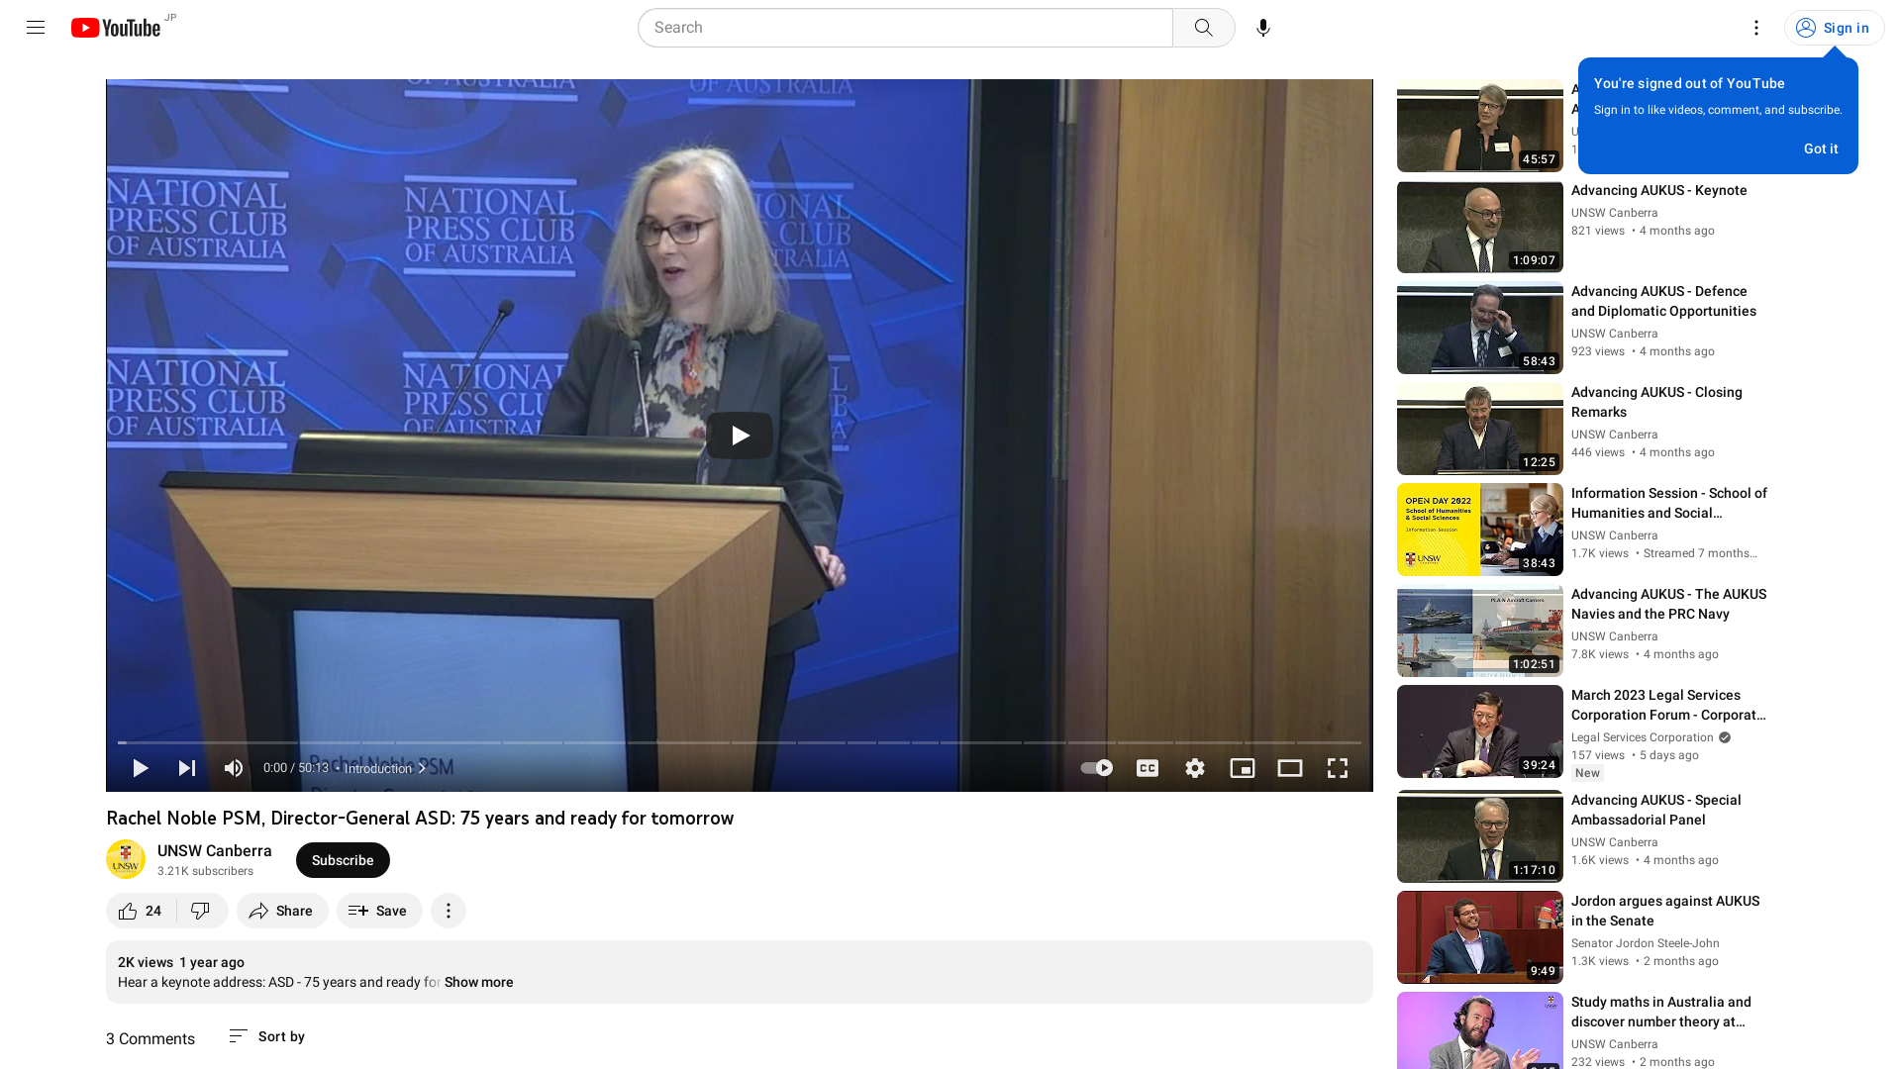Go to YouTube home via the logo
Viewport: 1901px width, 1069px height.
pos(116,28)
